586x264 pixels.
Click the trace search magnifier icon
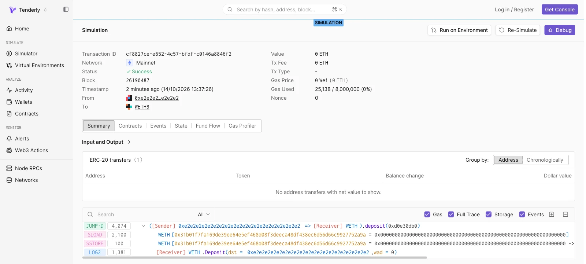tap(90, 214)
